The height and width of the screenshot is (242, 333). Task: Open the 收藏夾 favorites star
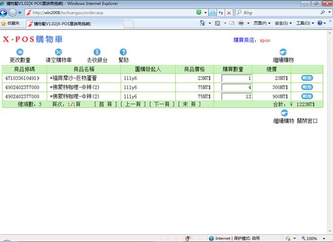coord(11,23)
